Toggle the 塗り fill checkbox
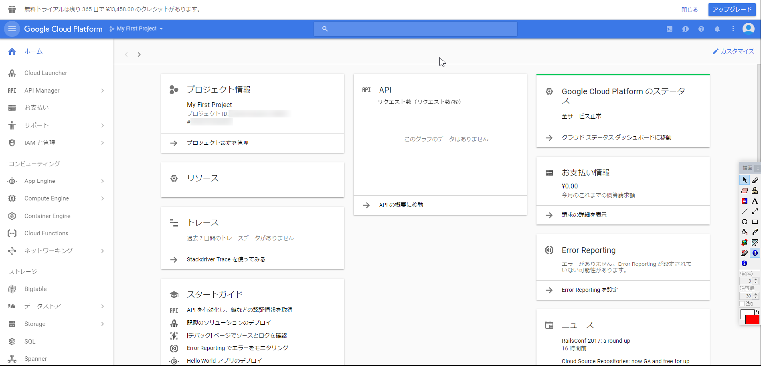This screenshot has width=761, height=366. [x=742, y=304]
